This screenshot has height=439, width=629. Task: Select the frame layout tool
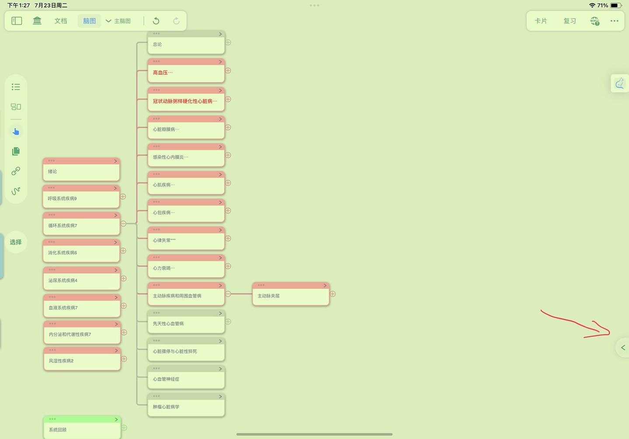[16, 107]
